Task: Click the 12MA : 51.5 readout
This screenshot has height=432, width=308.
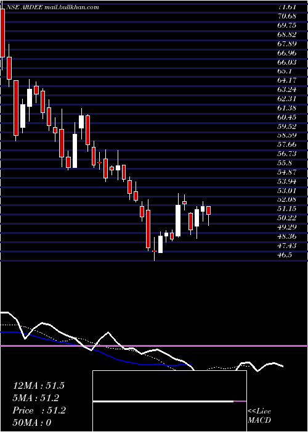Action: (x=39, y=386)
